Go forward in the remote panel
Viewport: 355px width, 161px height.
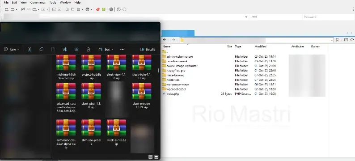coord(173,40)
